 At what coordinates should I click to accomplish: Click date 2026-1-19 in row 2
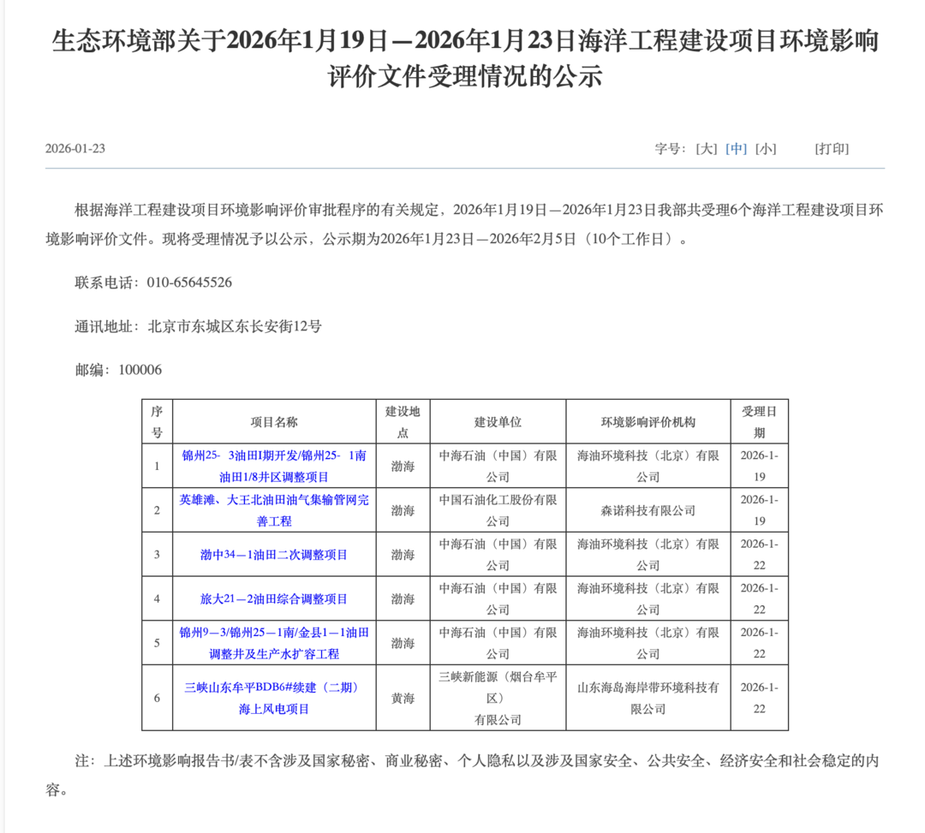[x=759, y=510]
